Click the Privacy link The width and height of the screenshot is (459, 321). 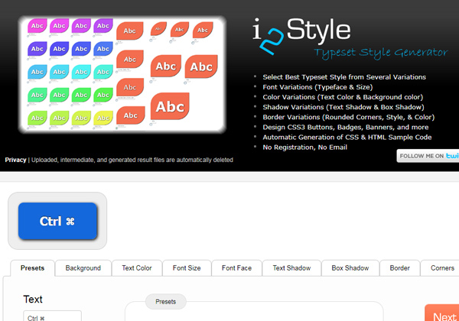15,160
